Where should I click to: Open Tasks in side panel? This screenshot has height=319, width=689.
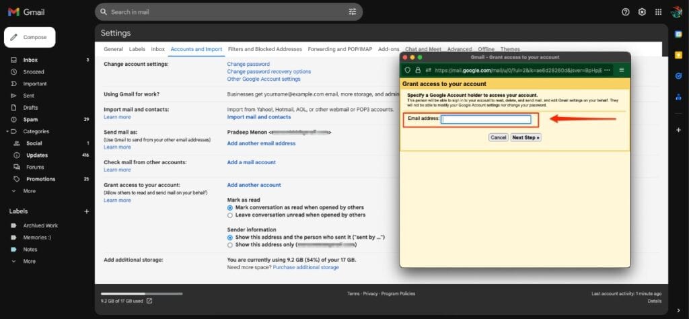click(x=678, y=76)
